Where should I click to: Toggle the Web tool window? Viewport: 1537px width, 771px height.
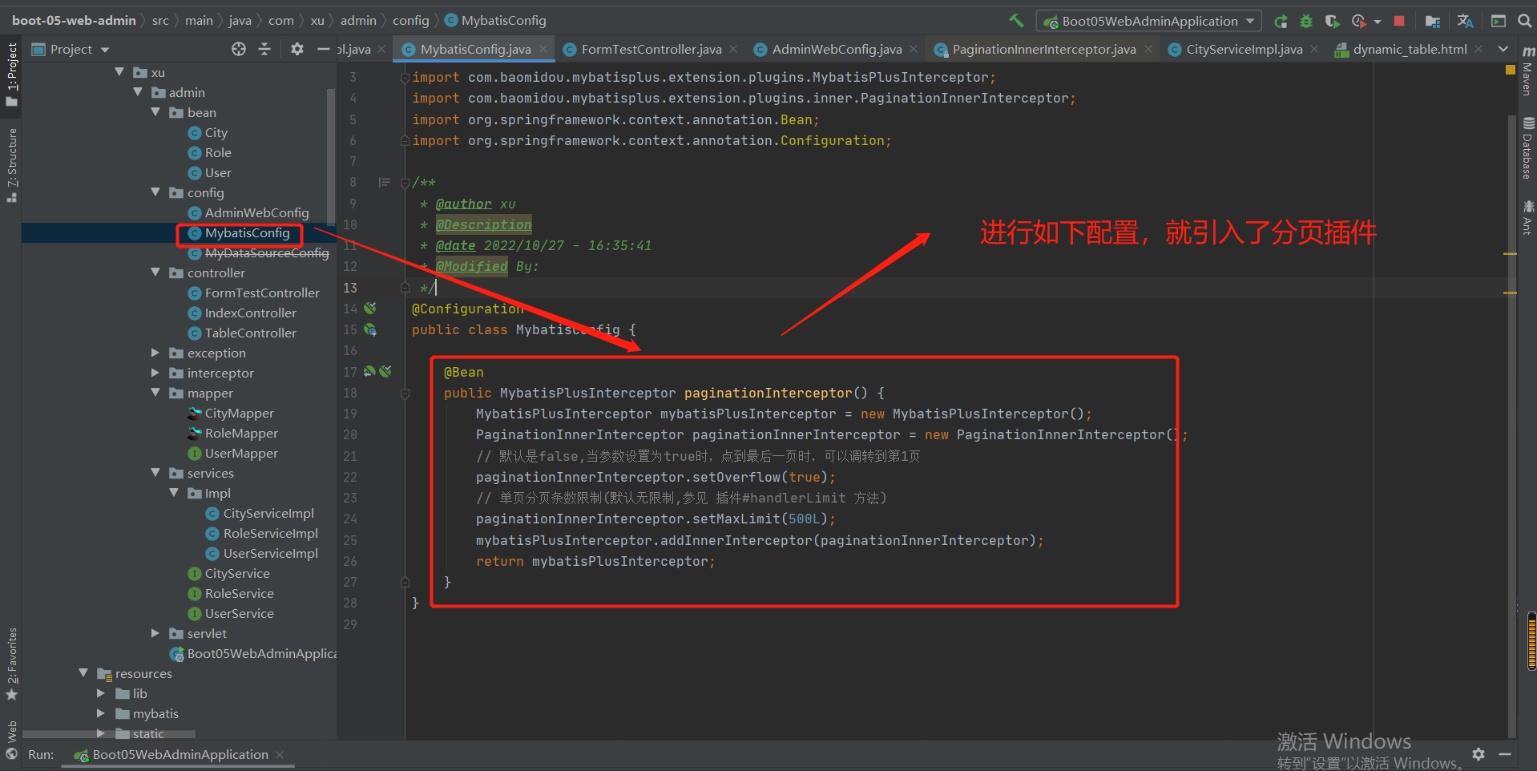point(11,740)
